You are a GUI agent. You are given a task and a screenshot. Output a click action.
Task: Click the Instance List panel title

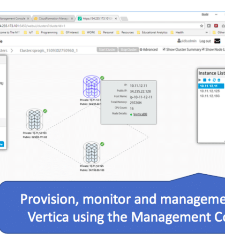coord(211,73)
